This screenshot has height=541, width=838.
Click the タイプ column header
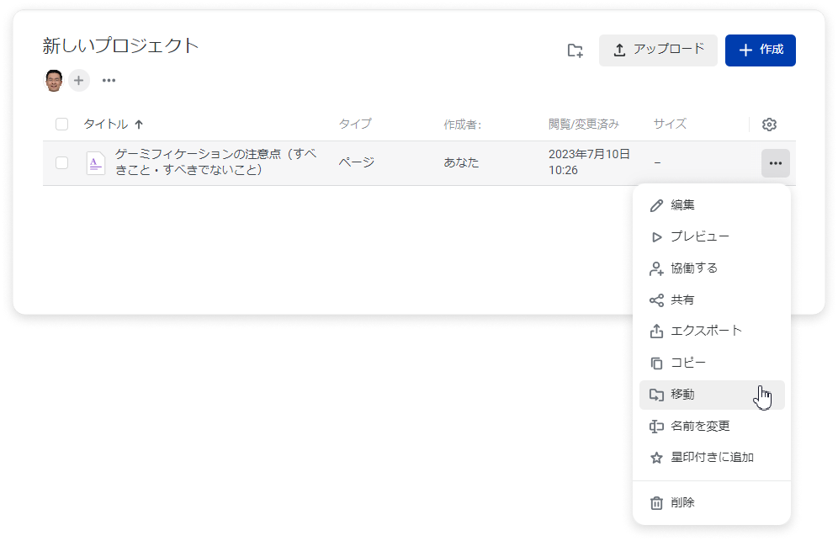[355, 124]
